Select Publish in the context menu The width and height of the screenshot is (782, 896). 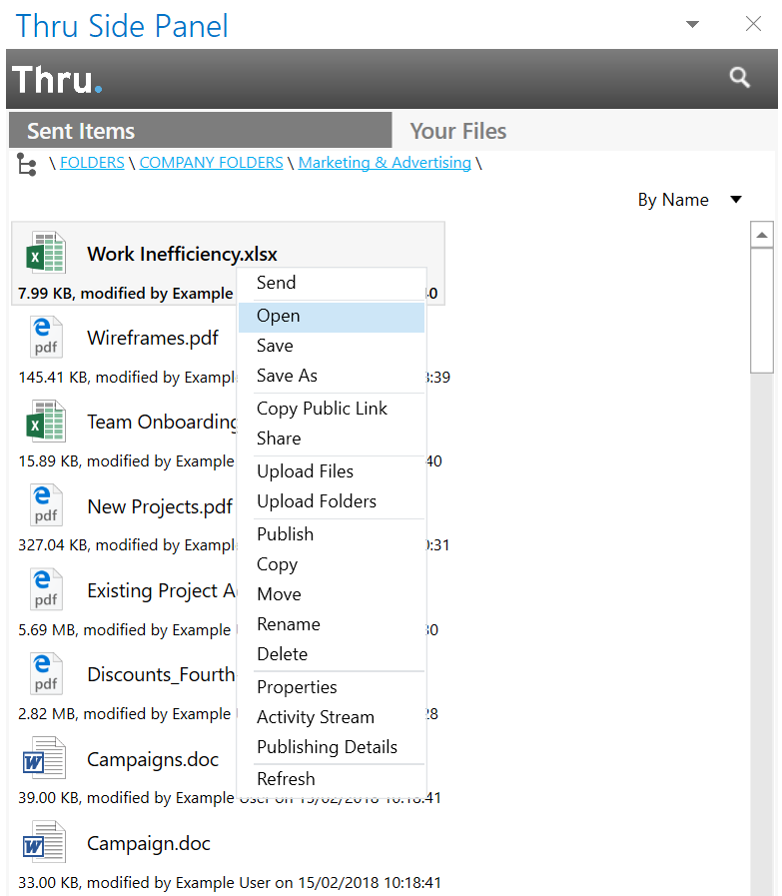(x=332, y=534)
